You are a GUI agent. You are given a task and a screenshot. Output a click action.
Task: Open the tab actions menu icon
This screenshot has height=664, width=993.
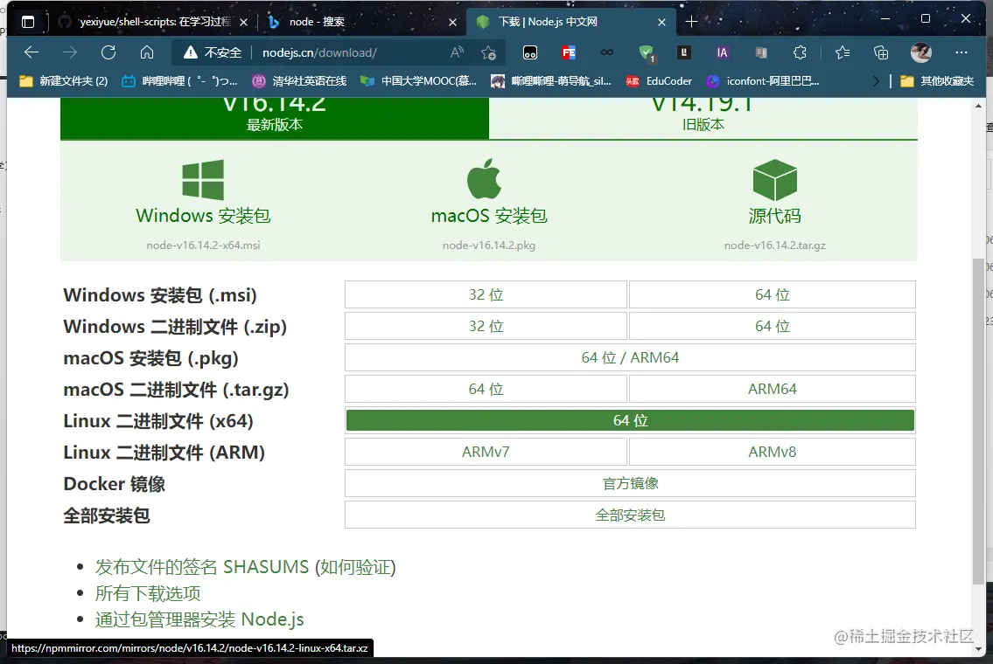coord(28,22)
